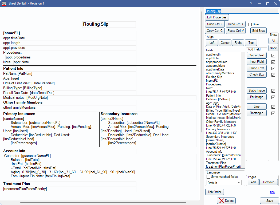Click the Edit Properties button
Image resolution: width=280 pixels, height=205 pixels.
point(217,17)
